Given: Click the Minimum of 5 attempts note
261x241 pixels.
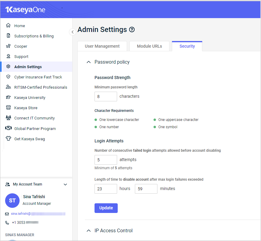Looking at the screenshot, I should tap(113, 168).
